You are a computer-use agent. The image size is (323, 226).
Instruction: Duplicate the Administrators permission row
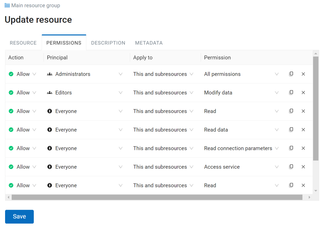(x=291, y=74)
